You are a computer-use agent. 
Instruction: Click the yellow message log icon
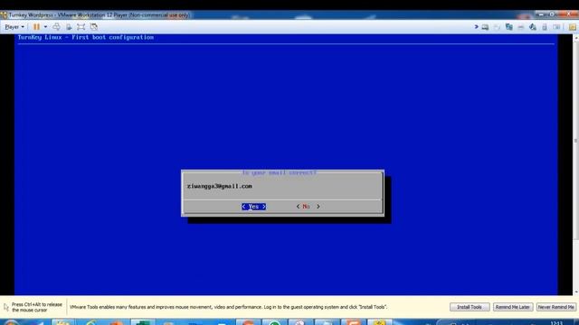573,27
